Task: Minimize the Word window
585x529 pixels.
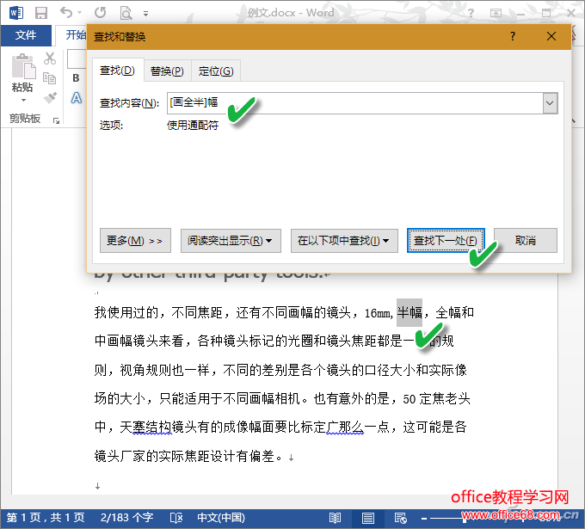Action: tap(520, 13)
